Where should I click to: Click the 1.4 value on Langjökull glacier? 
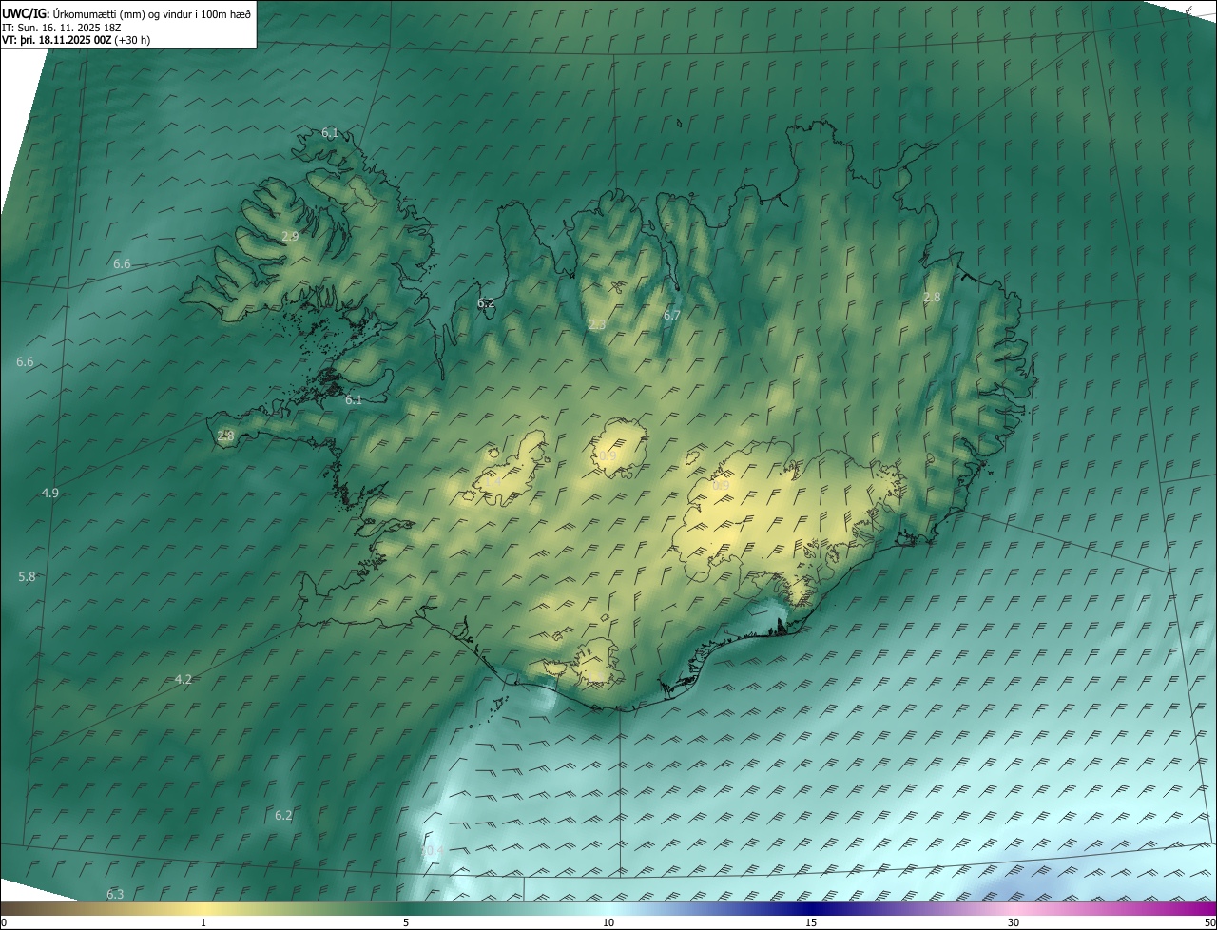[x=493, y=482]
